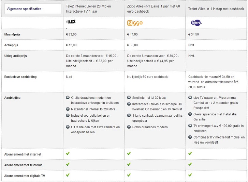The width and height of the screenshot is (248, 182).
Task: Click Telfort checkmark for Abonnement met telefonie
Action: (x=190, y=164)
